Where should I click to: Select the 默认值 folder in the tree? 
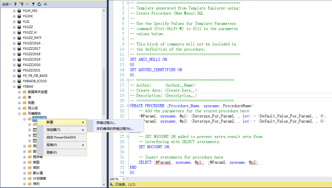38,173
